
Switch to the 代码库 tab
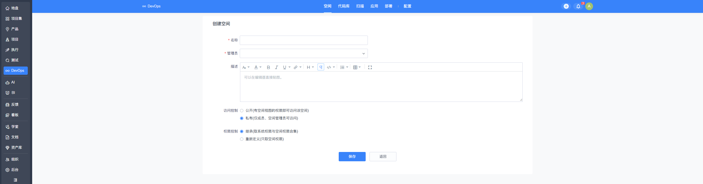pos(344,6)
